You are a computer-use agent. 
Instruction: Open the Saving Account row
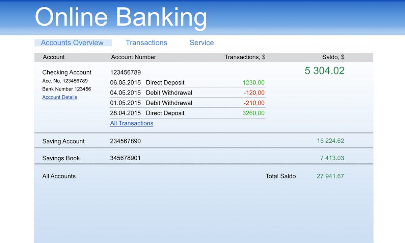click(x=63, y=141)
